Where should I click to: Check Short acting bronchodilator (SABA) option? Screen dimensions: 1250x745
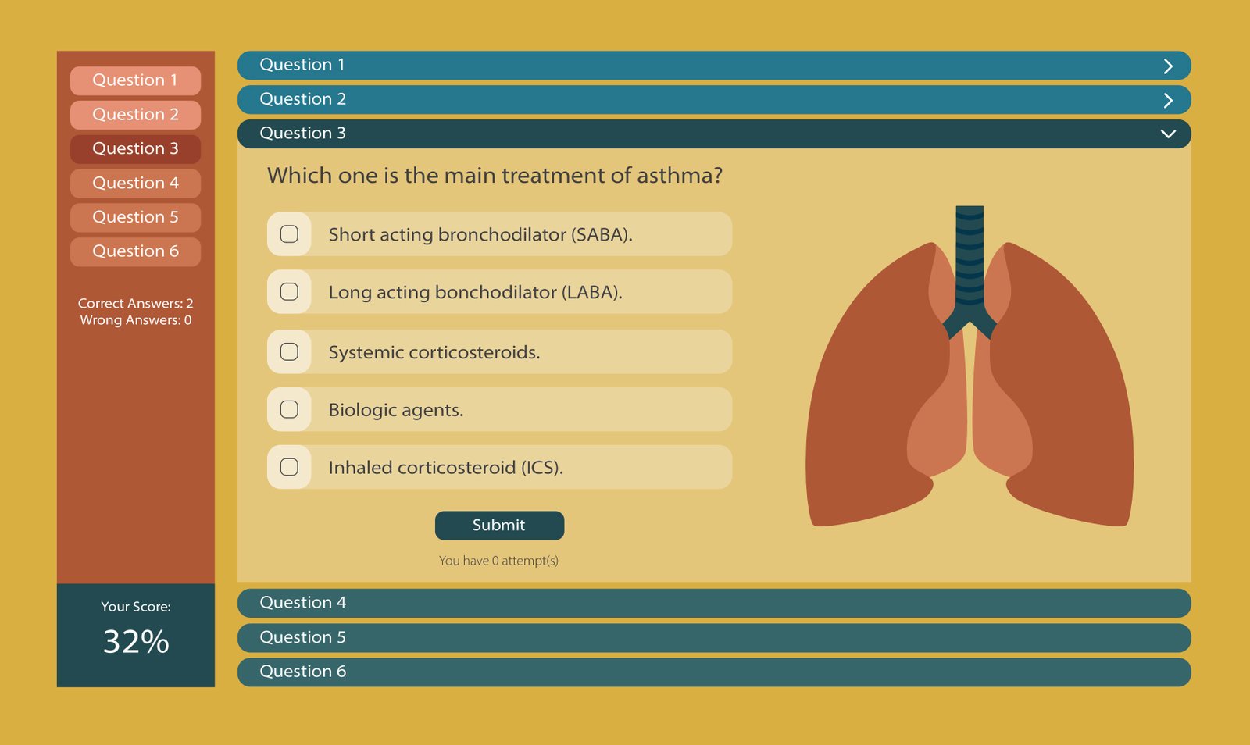pos(289,234)
